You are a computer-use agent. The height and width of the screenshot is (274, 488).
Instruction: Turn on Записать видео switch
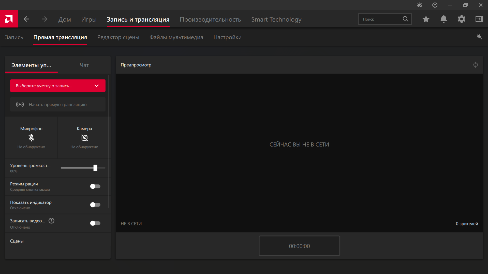(95, 223)
